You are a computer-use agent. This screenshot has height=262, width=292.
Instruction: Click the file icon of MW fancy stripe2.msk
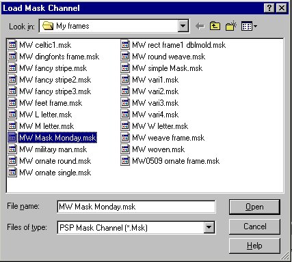12,80
